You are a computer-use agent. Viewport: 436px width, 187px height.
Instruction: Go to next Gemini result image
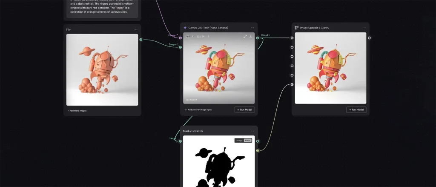(x=208, y=37)
